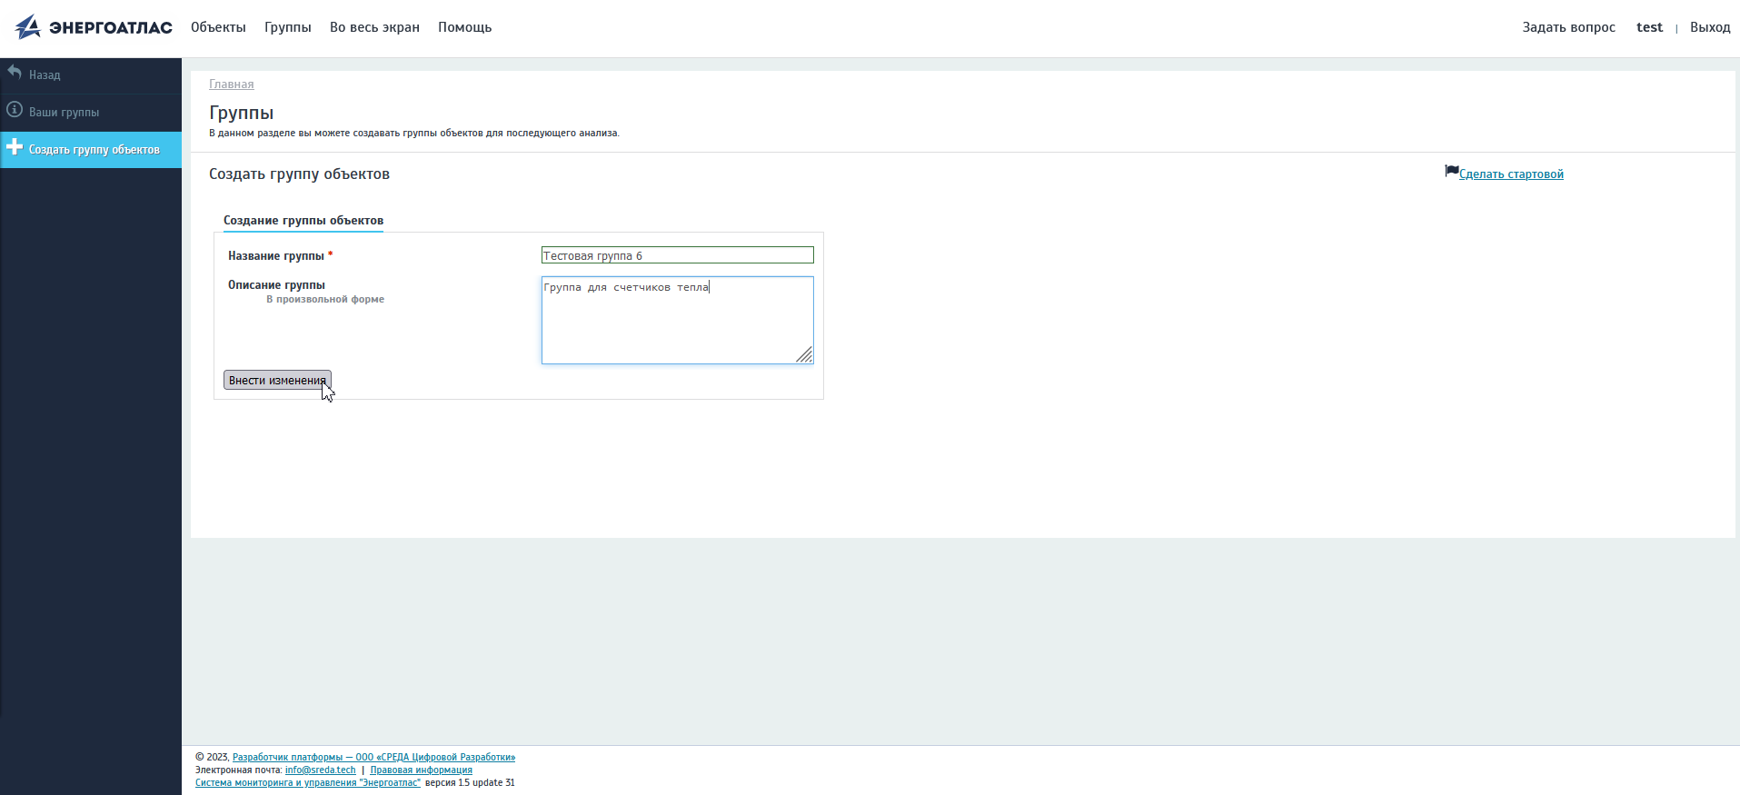Open the Объекты menu
The image size is (1740, 795).
point(218,27)
